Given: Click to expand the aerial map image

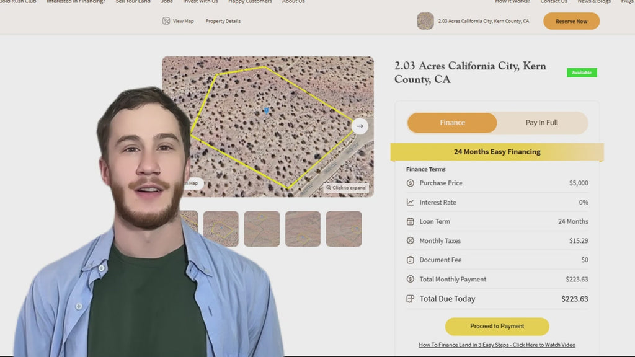Looking at the screenshot, I should coord(345,188).
